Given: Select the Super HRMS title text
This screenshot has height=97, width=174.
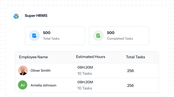Looking at the screenshot, I should (36, 16).
